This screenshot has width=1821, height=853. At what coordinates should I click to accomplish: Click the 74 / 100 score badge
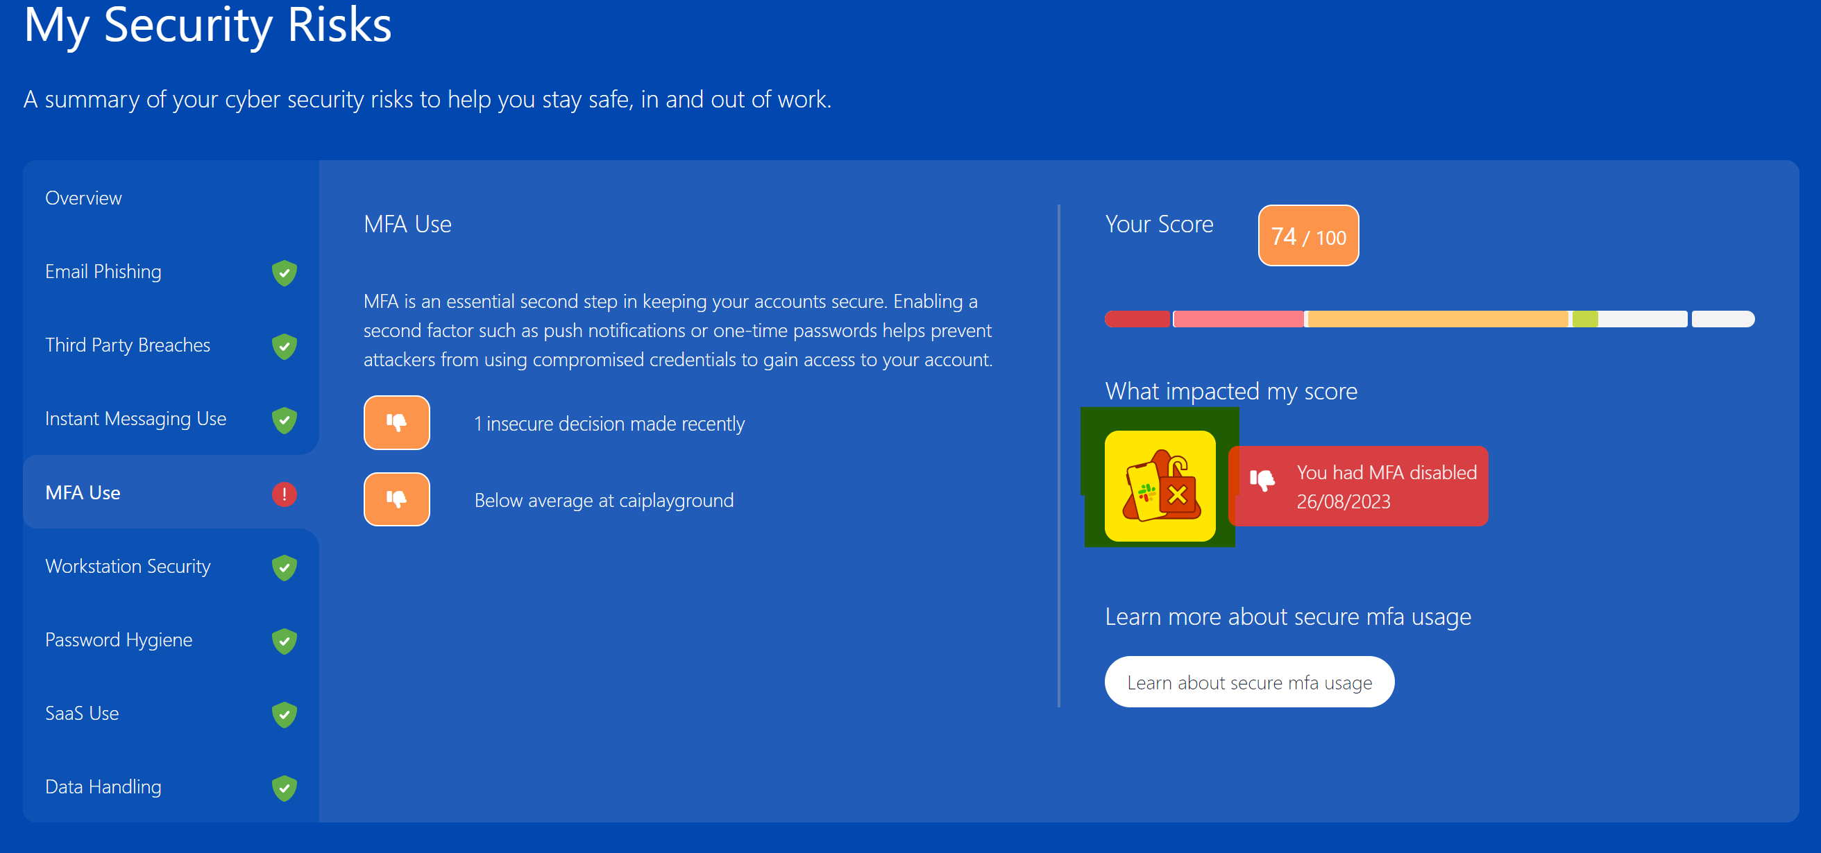point(1307,236)
